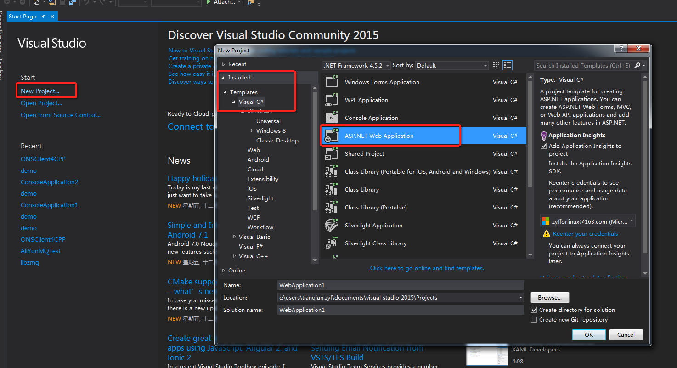Click the category tree vertical scrollbar
The width and height of the screenshot is (677, 368).
(x=315, y=152)
